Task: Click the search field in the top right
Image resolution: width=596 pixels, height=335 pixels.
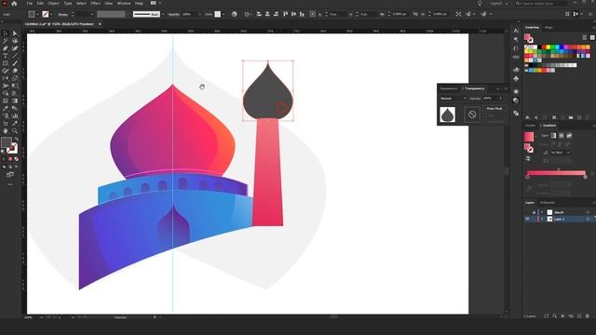Action: tap(540, 4)
